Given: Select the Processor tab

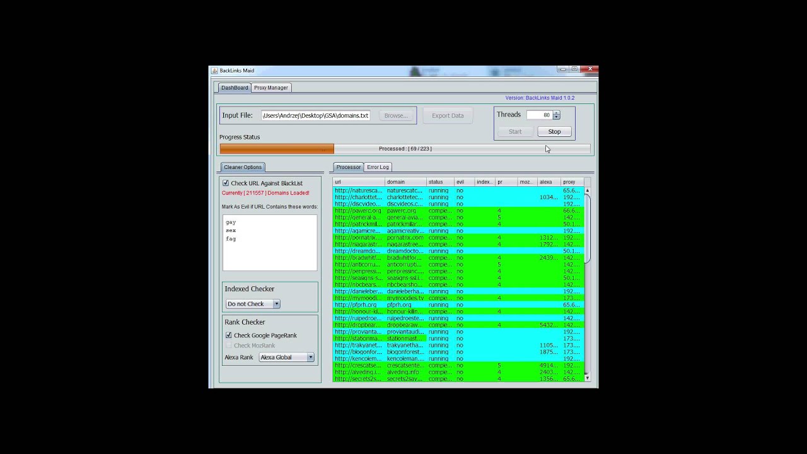Looking at the screenshot, I should (349, 167).
